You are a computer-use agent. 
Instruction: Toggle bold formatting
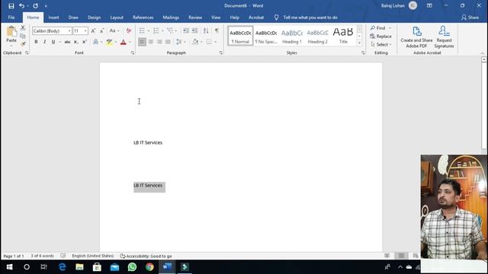36,42
